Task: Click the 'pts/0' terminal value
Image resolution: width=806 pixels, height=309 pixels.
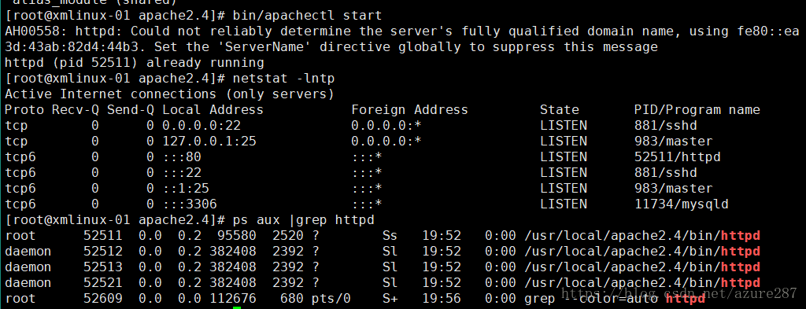Action: (331, 299)
